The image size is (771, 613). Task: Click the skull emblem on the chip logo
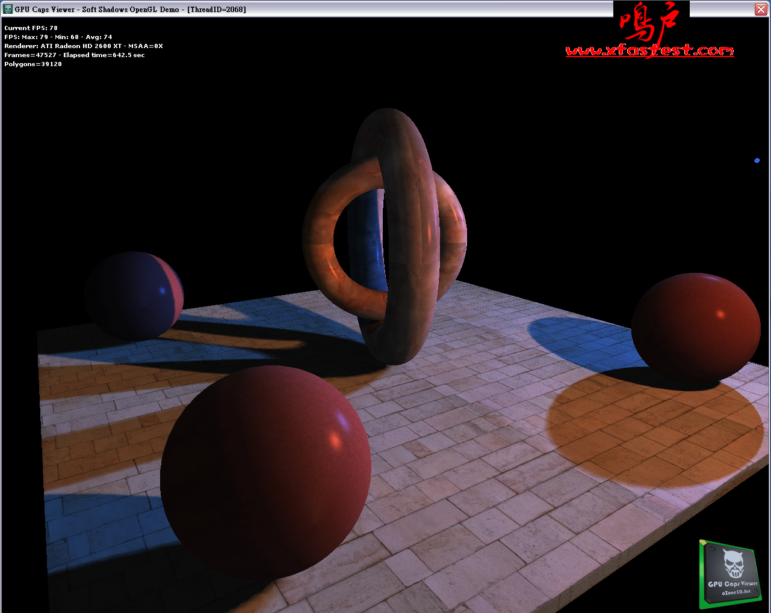pyautogui.click(x=733, y=564)
